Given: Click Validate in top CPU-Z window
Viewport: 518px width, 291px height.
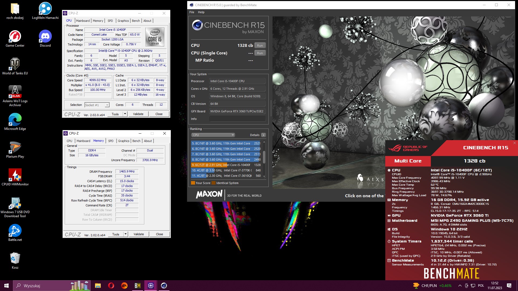Looking at the screenshot, I should click(x=138, y=114).
